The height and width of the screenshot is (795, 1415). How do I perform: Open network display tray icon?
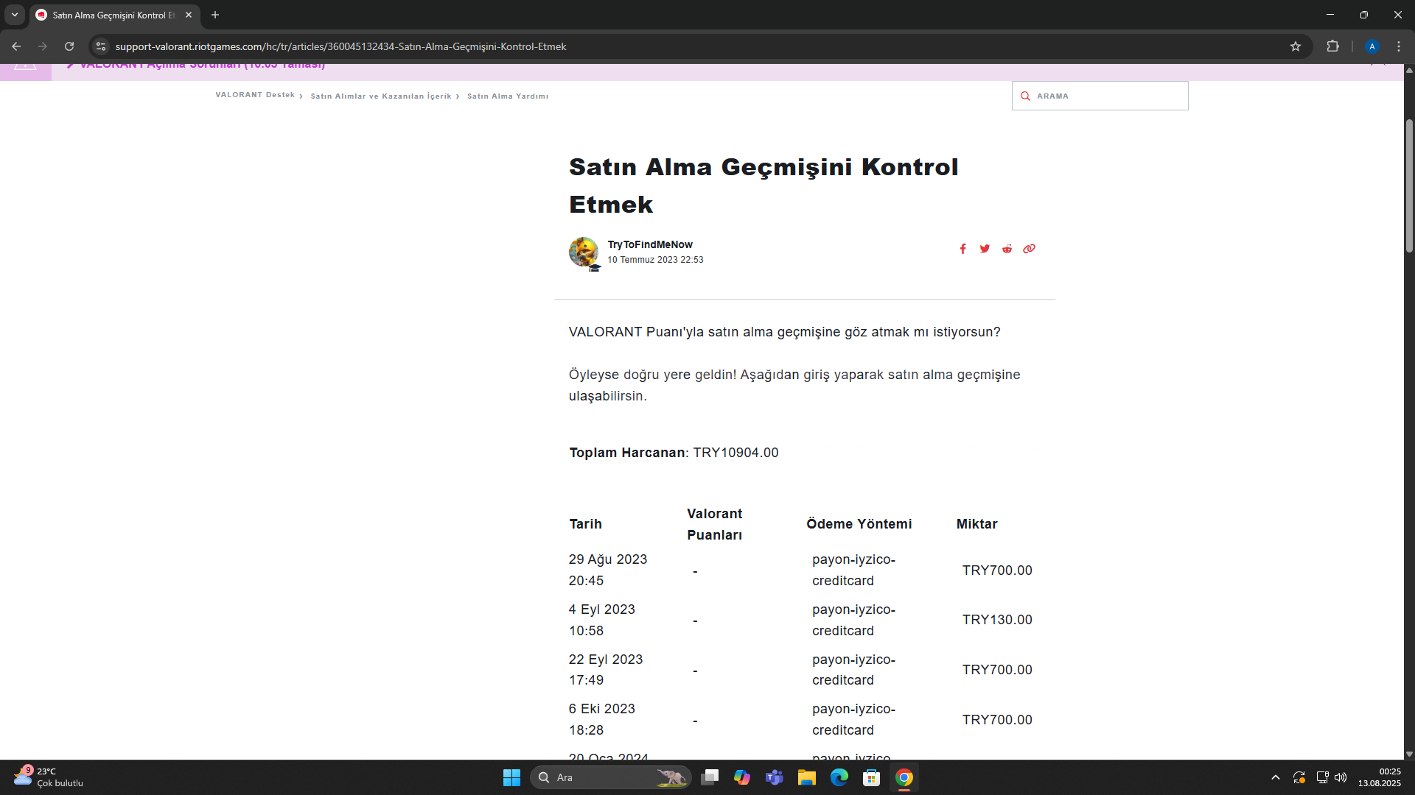1322,777
